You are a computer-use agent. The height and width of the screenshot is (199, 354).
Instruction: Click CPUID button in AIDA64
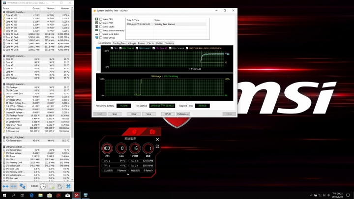[168, 114]
